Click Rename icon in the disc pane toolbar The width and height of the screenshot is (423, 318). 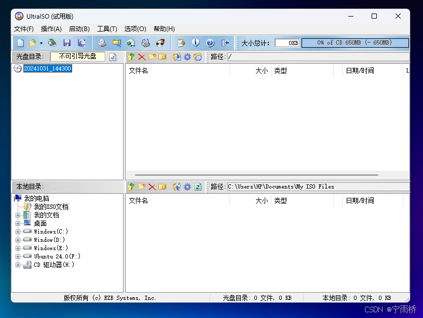(162, 57)
